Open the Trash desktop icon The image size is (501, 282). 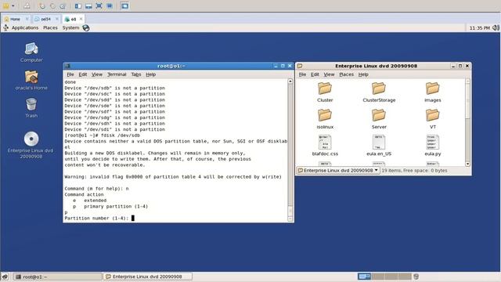tap(31, 104)
